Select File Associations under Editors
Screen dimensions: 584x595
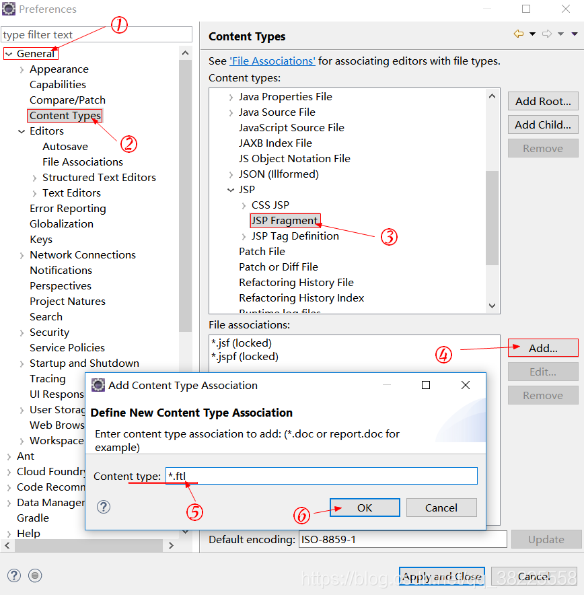[83, 162]
